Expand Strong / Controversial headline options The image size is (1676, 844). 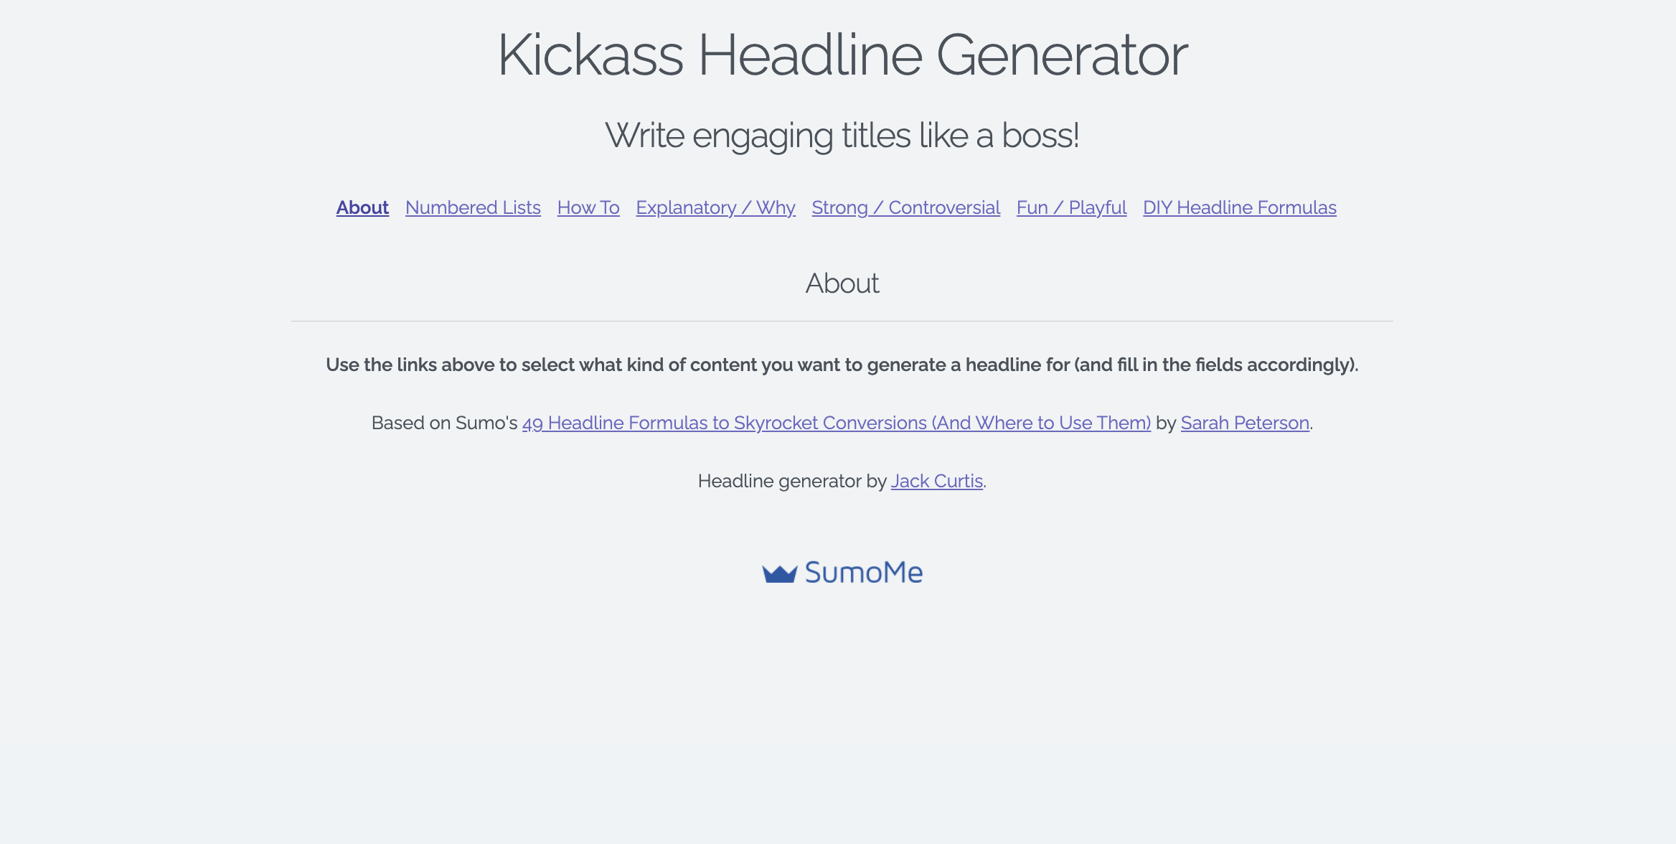[x=905, y=207]
